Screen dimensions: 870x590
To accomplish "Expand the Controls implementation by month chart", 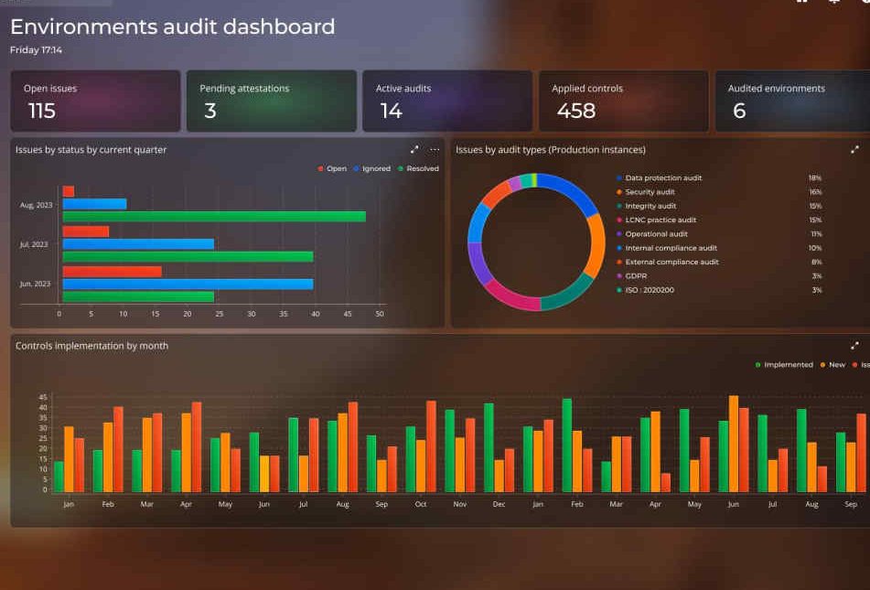I will (854, 346).
